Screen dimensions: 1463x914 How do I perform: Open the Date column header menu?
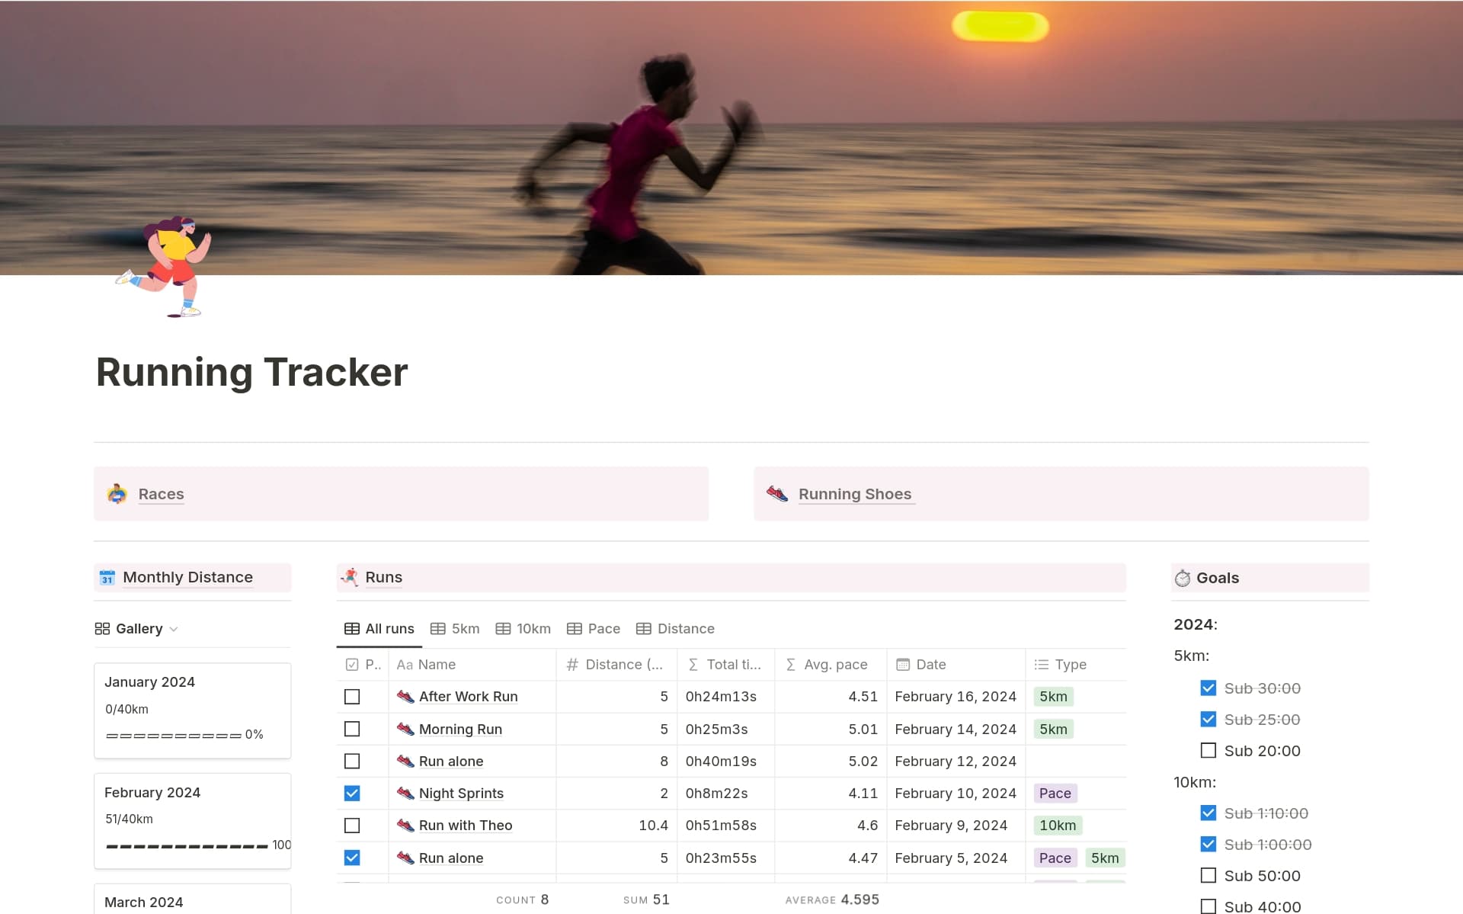[x=930, y=665]
